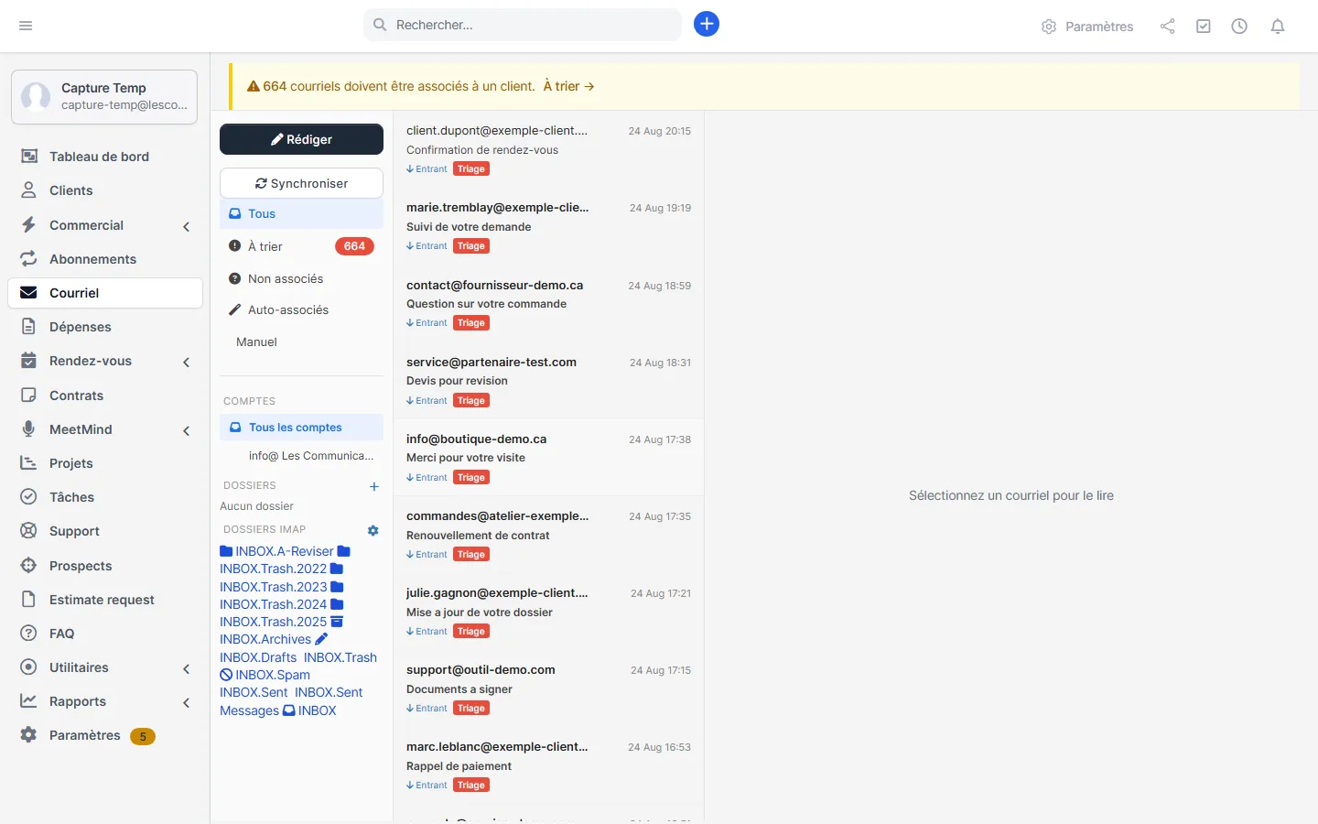Image resolution: width=1318 pixels, height=824 pixels.
Task: Open email from client.dupont@exemple-client
Action: (x=548, y=149)
